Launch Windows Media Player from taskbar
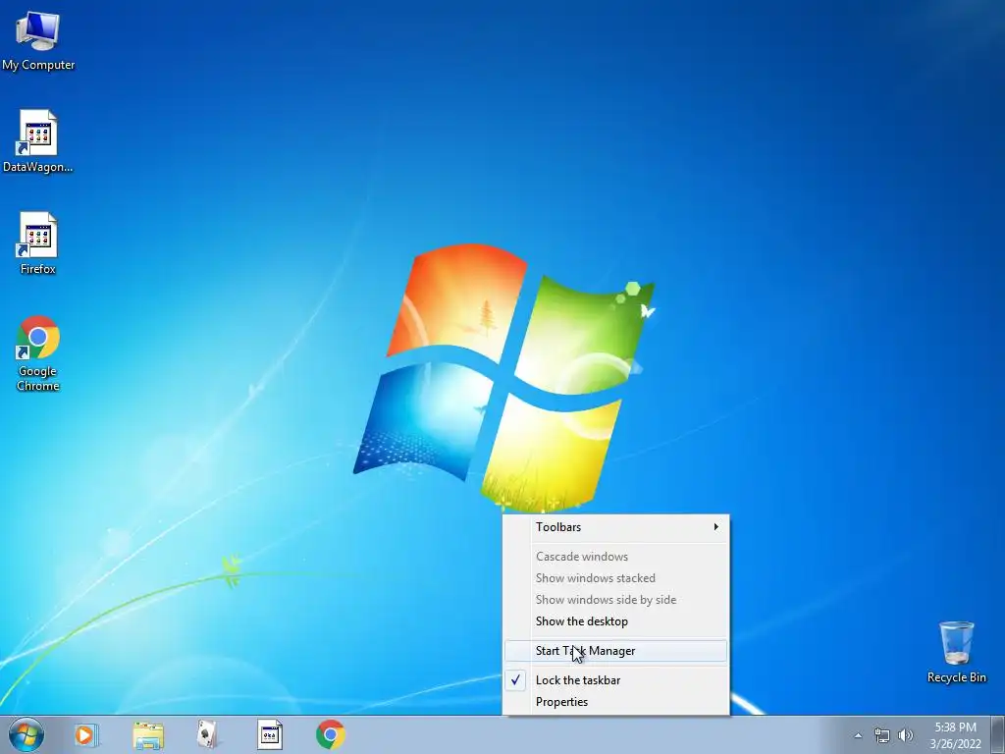 point(86,734)
